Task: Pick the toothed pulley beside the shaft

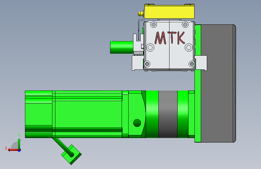Action: [x=138, y=53]
